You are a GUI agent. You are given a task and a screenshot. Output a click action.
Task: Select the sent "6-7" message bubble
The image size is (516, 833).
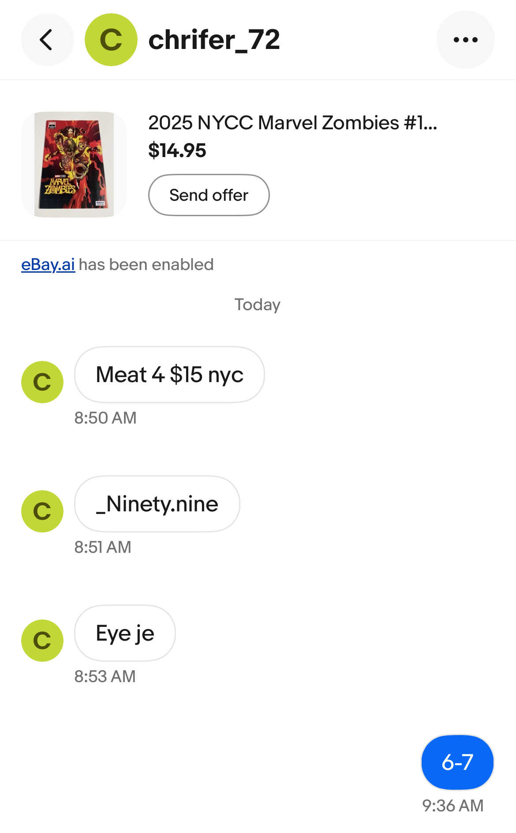457,762
